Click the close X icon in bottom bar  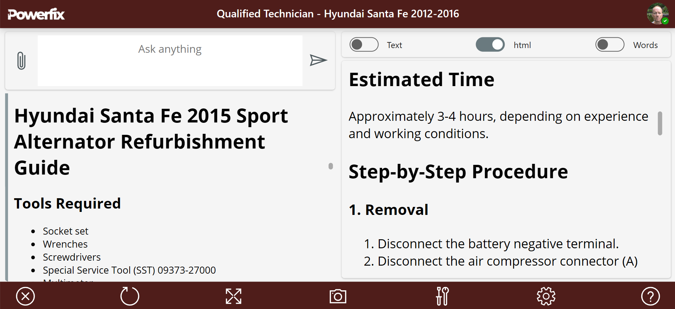pos(25,296)
